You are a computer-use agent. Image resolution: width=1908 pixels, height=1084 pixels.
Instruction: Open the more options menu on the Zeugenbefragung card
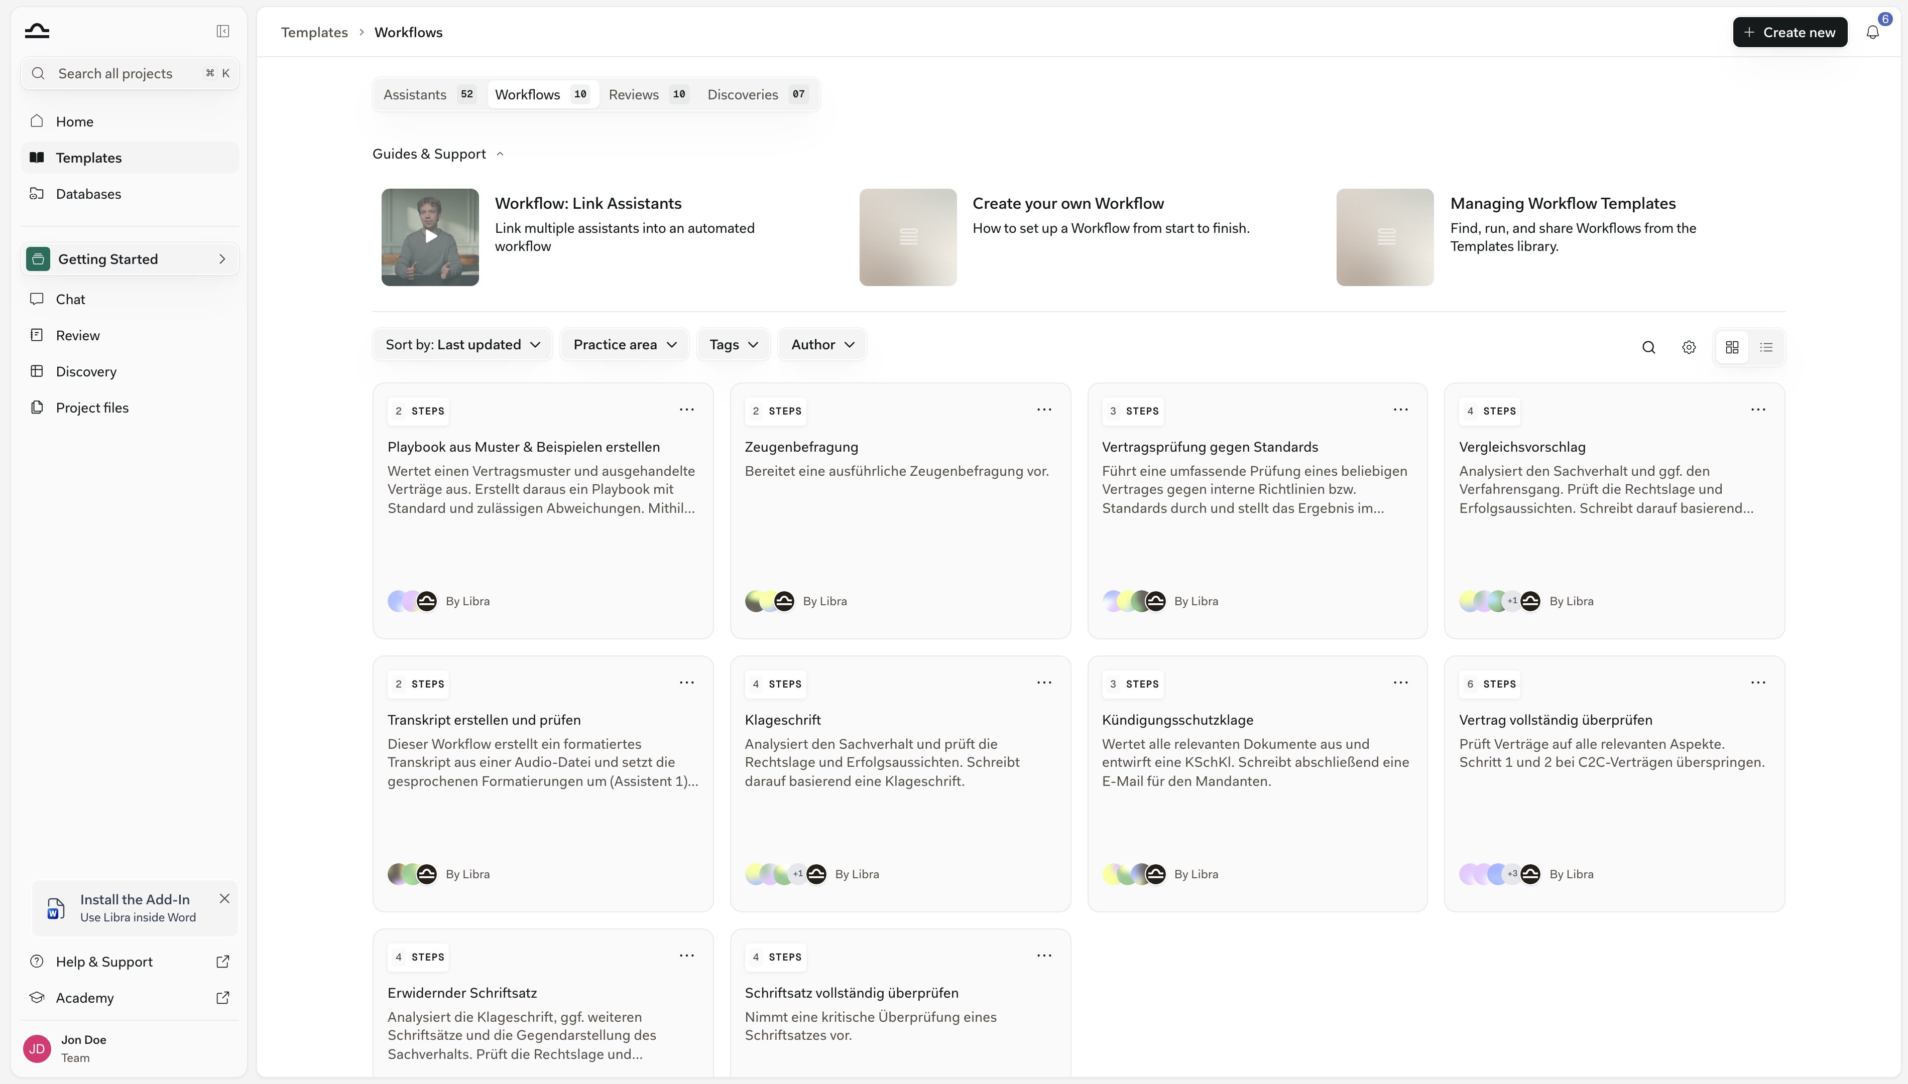pyautogui.click(x=1044, y=410)
